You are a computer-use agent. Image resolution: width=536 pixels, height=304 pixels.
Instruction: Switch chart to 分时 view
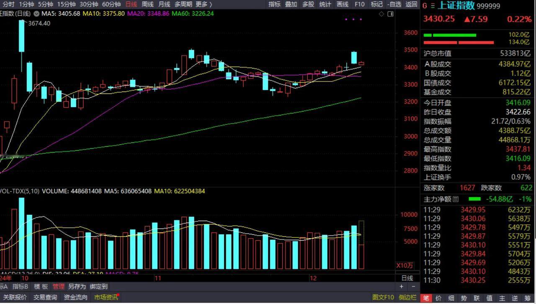(x=8, y=4)
